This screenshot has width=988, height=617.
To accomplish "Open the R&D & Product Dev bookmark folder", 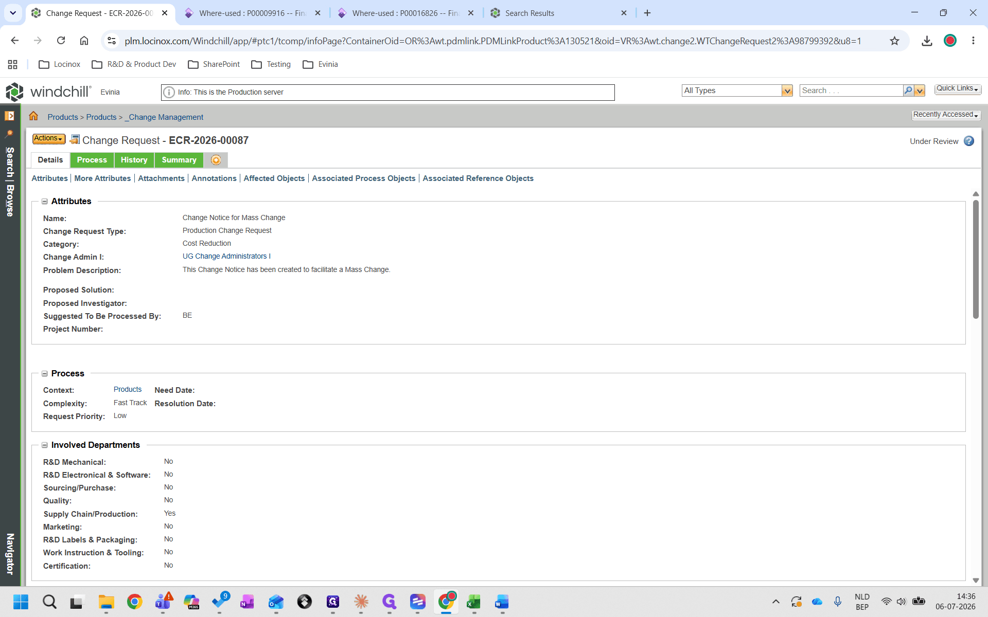I will [x=134, y=64].
